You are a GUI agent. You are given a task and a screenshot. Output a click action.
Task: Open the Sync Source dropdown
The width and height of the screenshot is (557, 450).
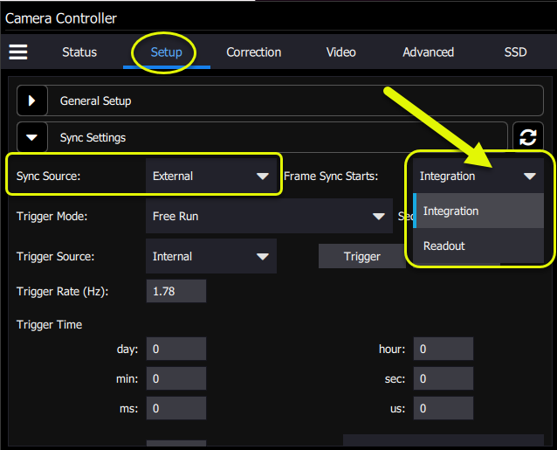click(210, 177)
